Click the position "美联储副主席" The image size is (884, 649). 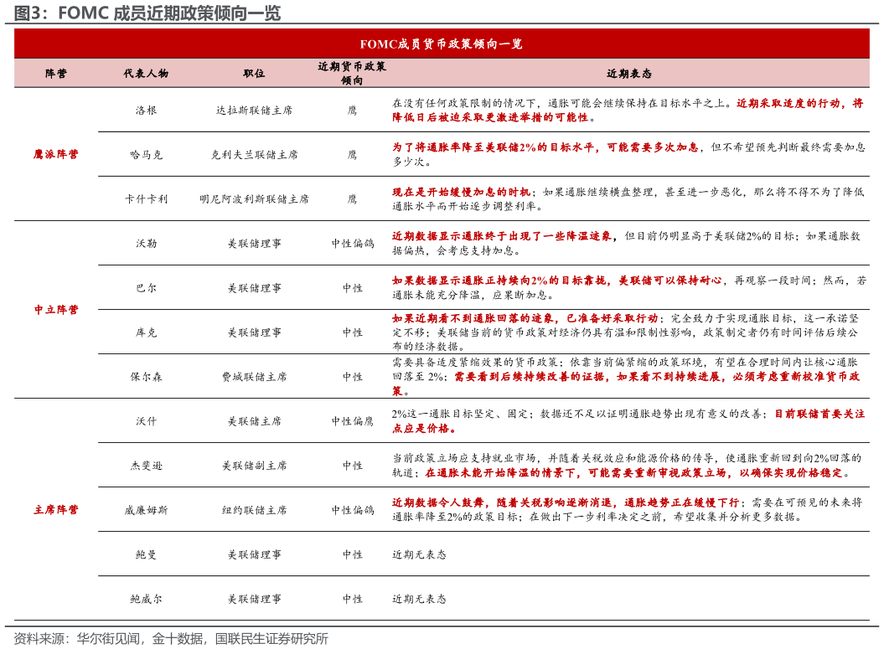click(x=254, y=466)
